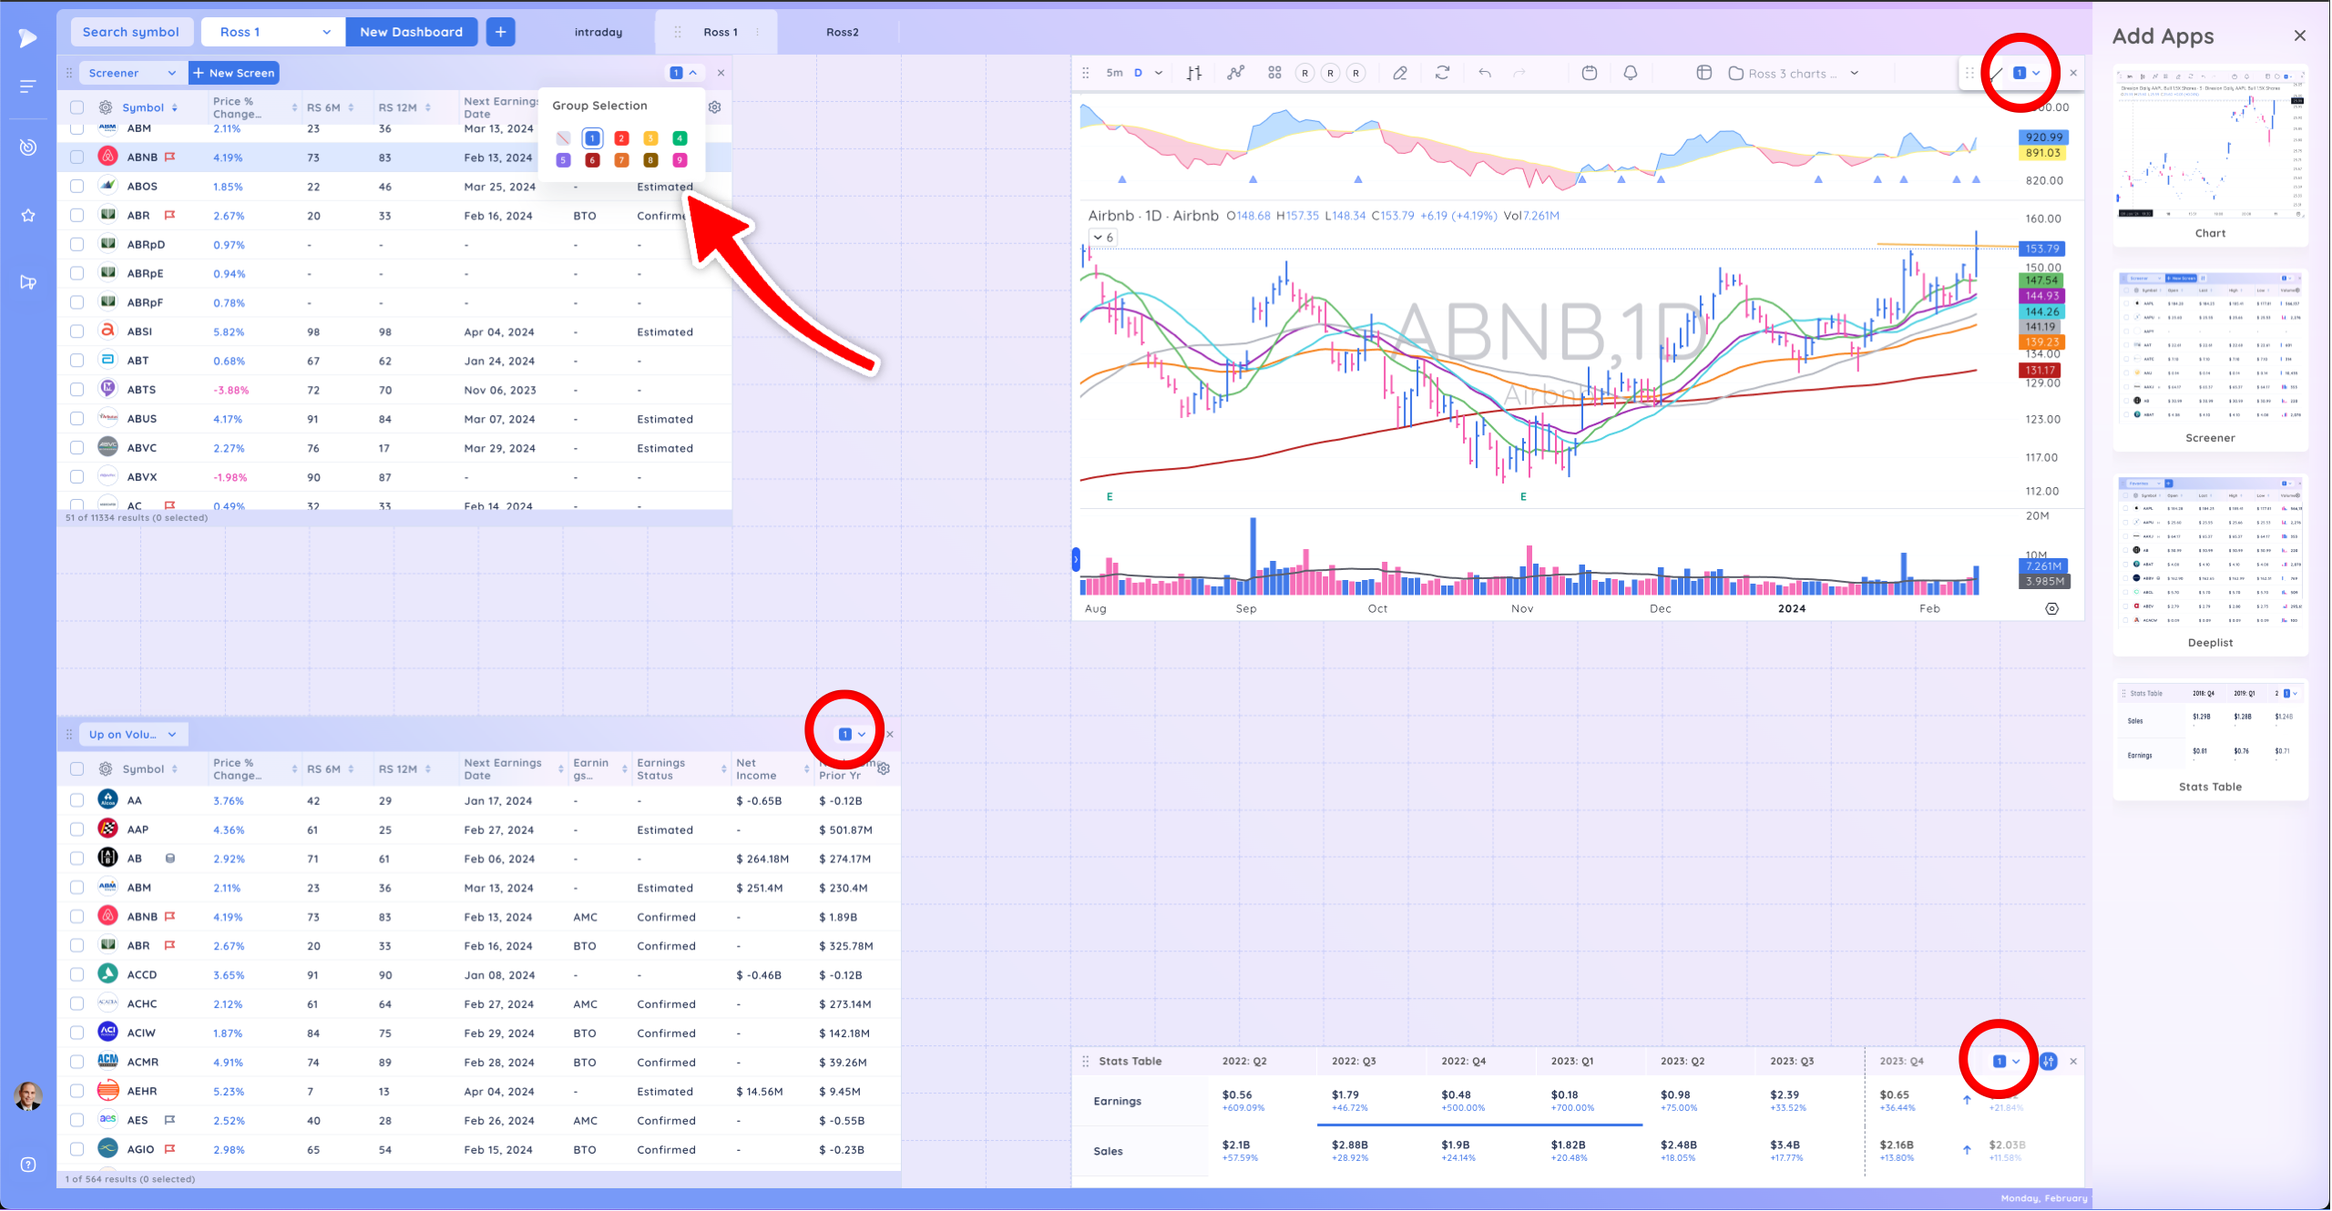Open the help question mark icon
The width and height of the screenshot is (2332, 1211).
tap(28, 1165)
